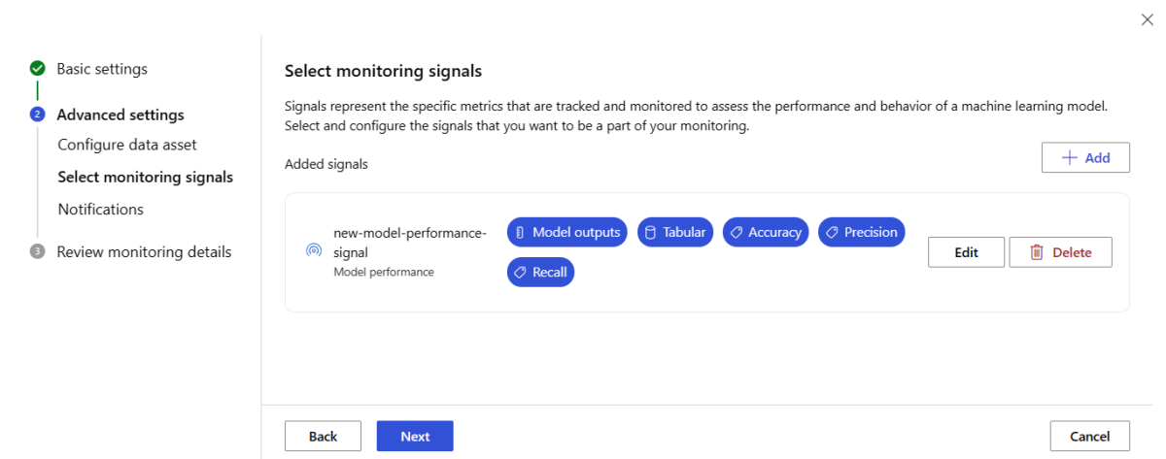
Task: Jump to Review monitoring details step
Action: point(144,252)
